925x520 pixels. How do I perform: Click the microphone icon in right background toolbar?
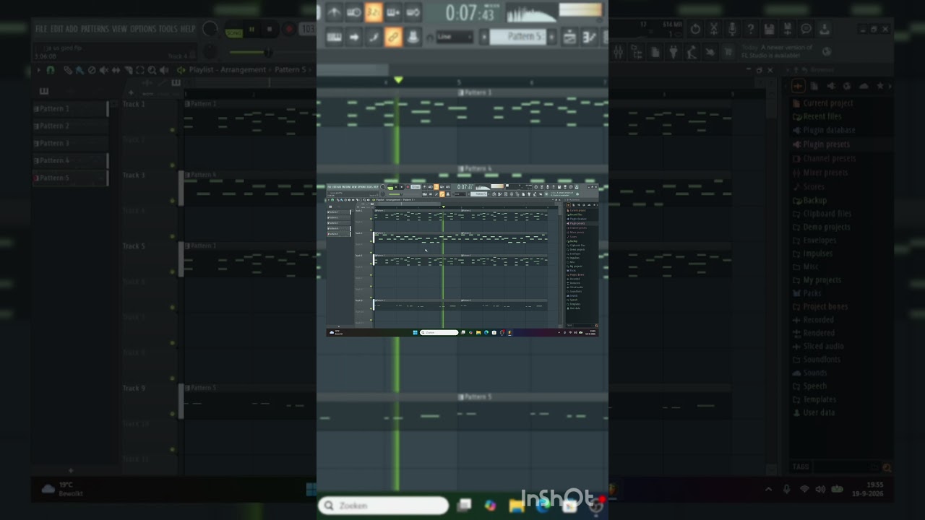coord(731,29)
